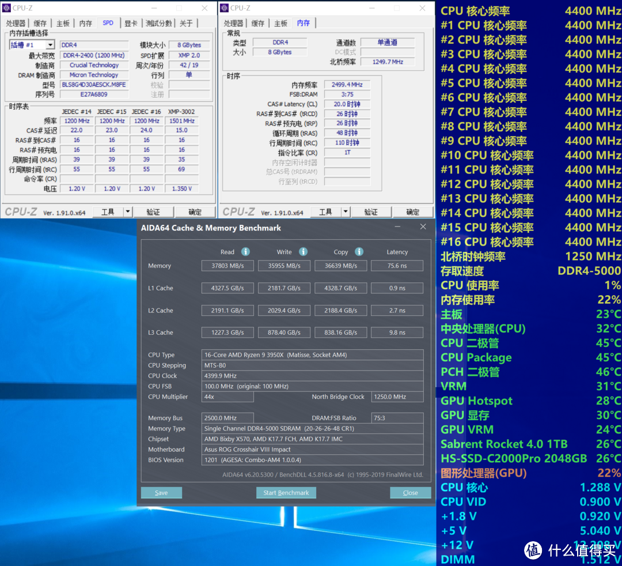The height and width of the screenshot is (566, 622).
Task: Click the 通道数 value 单通道
Action: [388, 42]
